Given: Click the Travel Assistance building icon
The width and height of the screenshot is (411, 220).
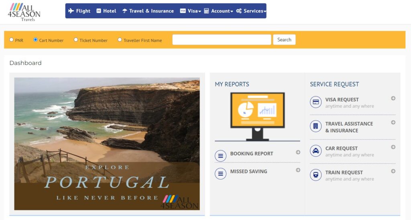Looking at the screenshot, I should (x=315, y=126).
